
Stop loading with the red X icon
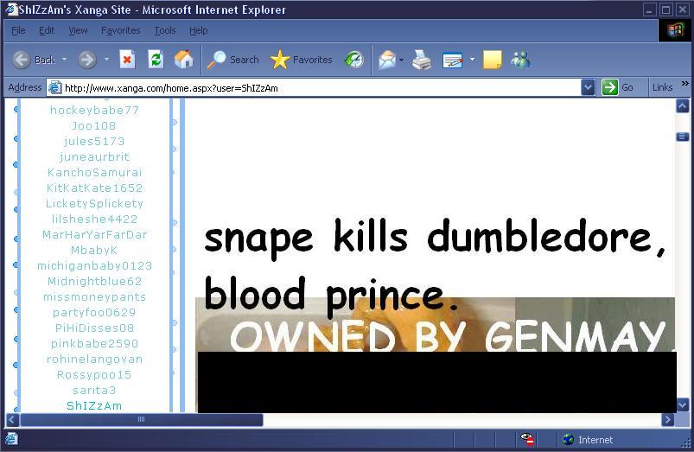coord(127,60)
